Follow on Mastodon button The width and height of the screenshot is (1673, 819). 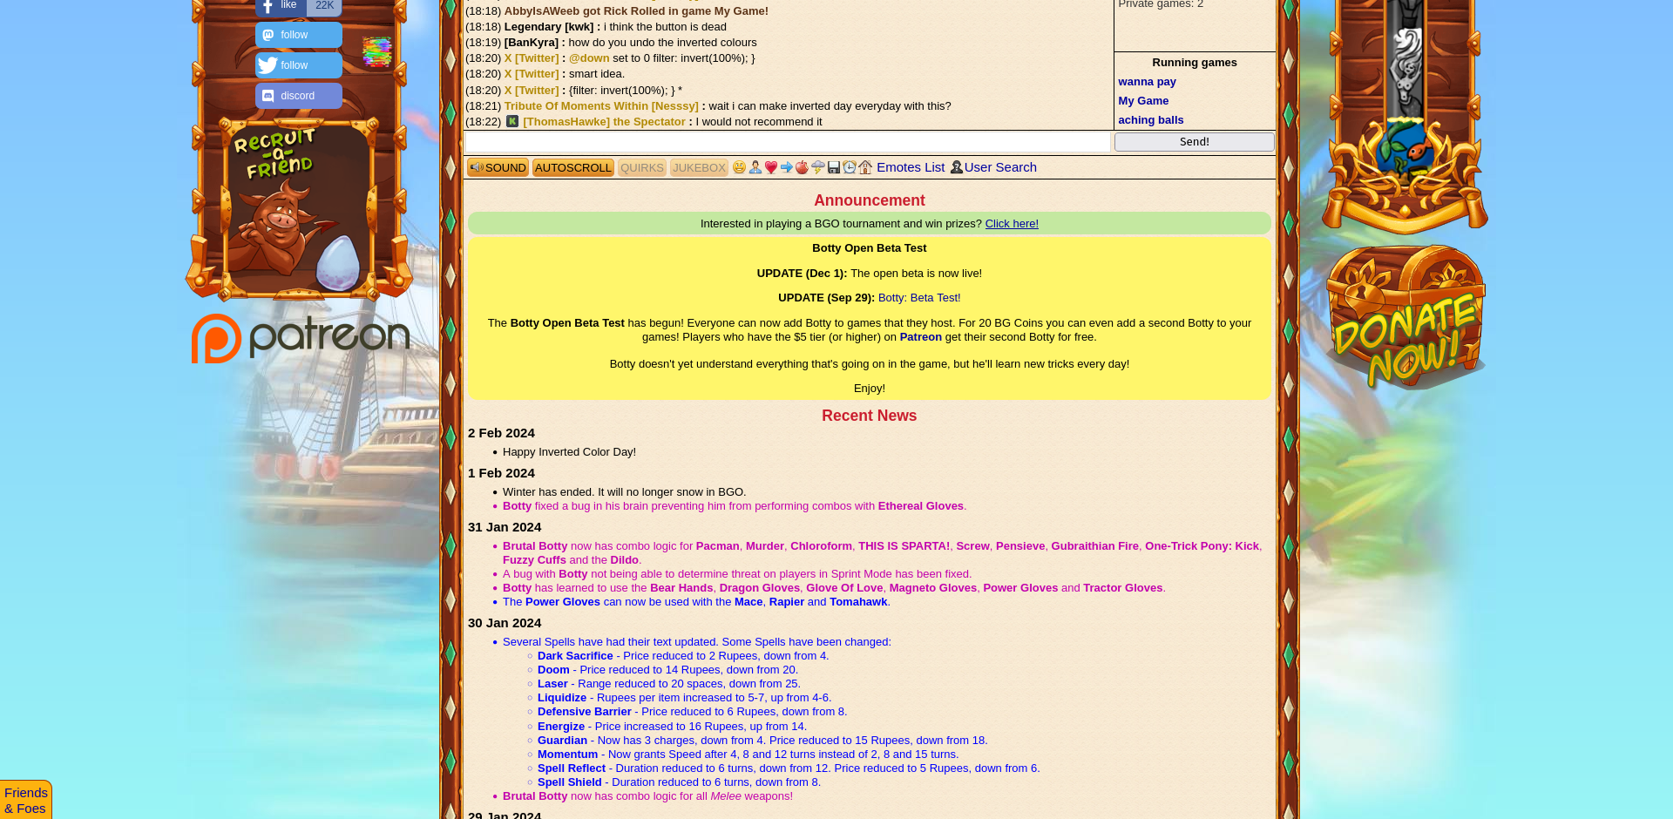[298, 35]
